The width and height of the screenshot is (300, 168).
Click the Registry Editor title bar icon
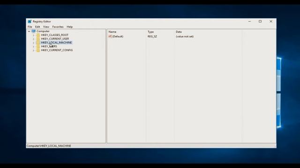(x=30, y=21)
